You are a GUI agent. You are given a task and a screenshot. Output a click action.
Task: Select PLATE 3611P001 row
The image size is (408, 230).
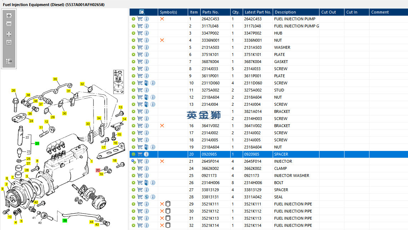[269, 76]
